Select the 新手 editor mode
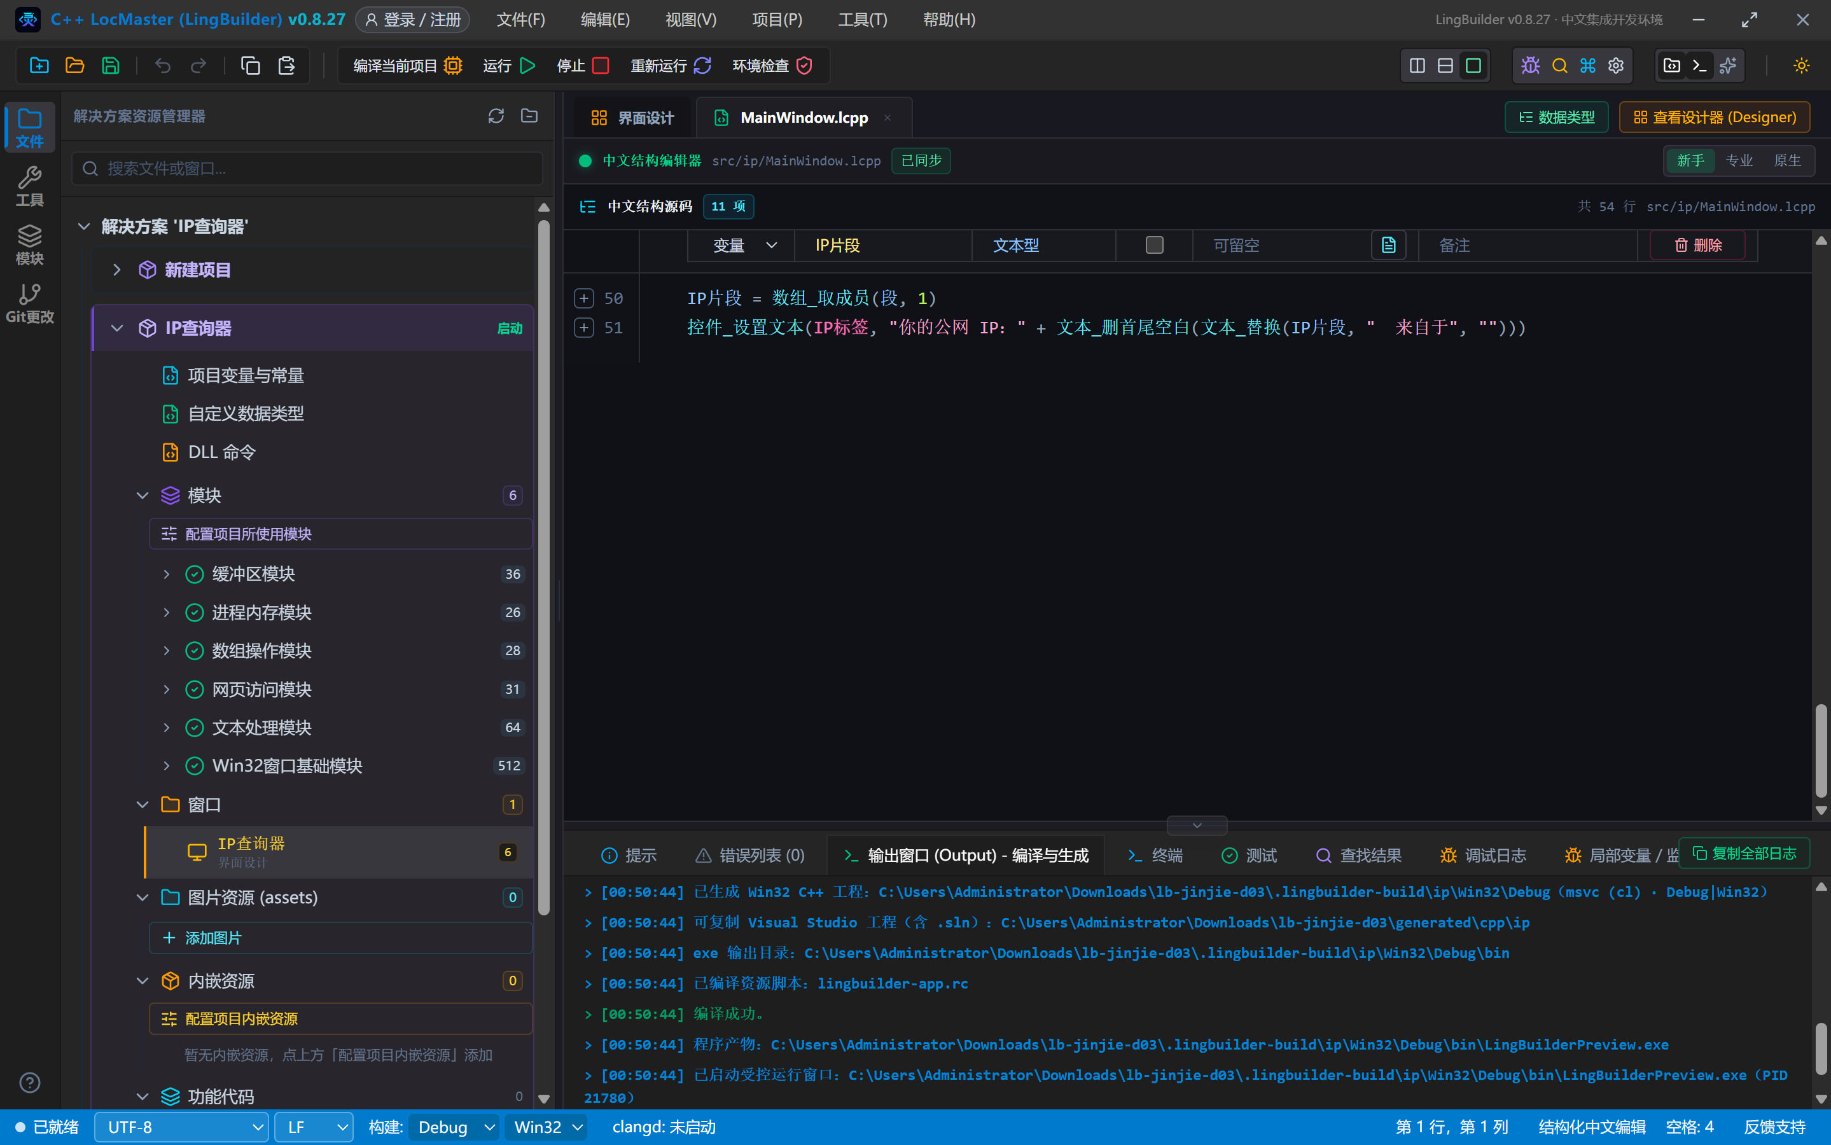The width and height of the screenshot is (1831, 1145). (x=1690, y=160)
